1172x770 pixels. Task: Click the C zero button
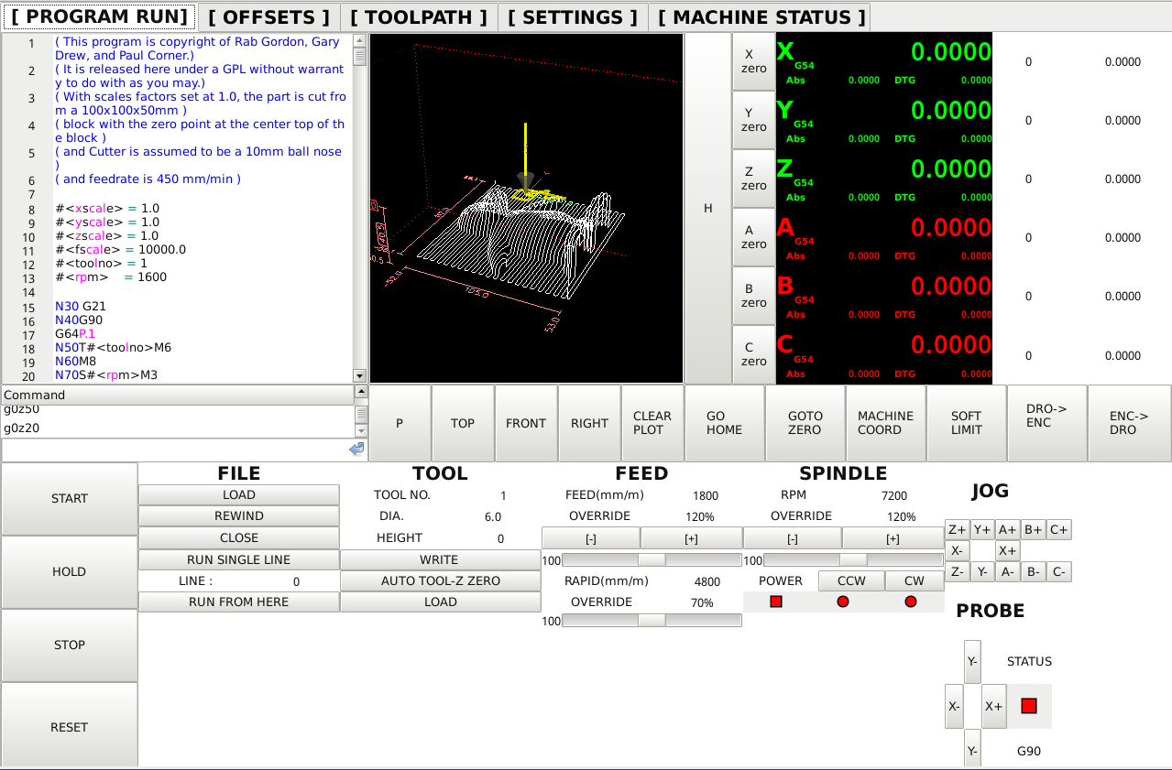pyautogui.click(x=754, y=354)
